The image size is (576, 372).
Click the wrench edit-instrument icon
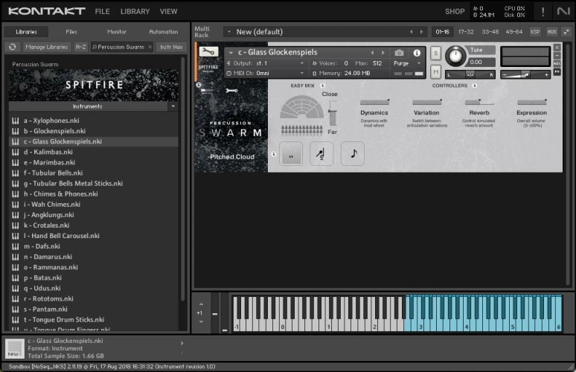click(208, 52)
